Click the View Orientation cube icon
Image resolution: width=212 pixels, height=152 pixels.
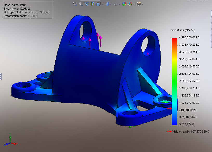pyautogui.click(x=98, y=4)
